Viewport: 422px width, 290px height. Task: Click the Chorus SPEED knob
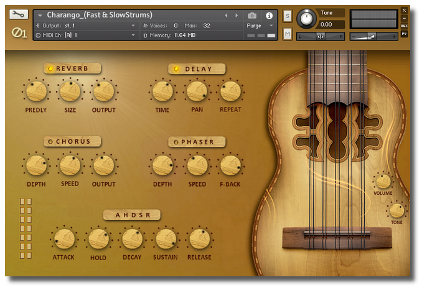tap(70, 165)
